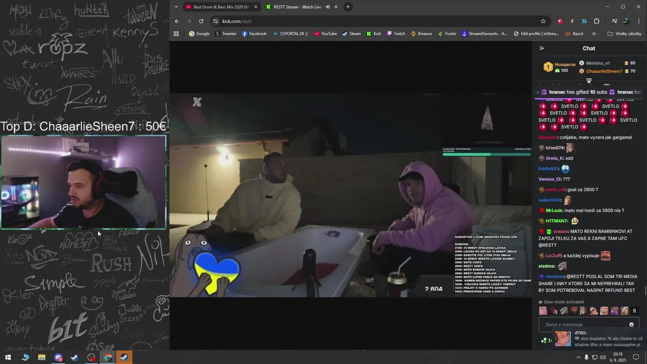
Task: Open Husqarna top gifter entry
Action: tap(560, 67)
